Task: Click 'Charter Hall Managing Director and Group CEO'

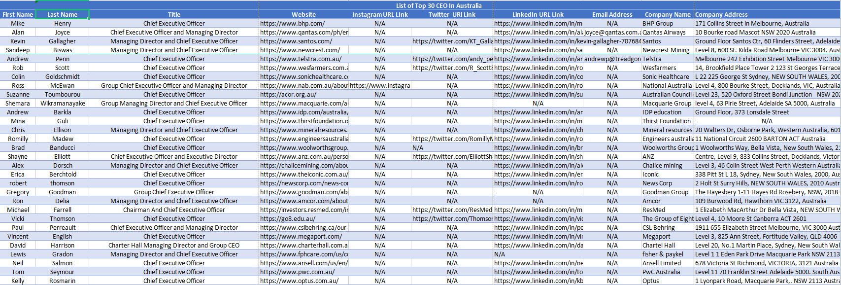Action: [x=174, y=245]
